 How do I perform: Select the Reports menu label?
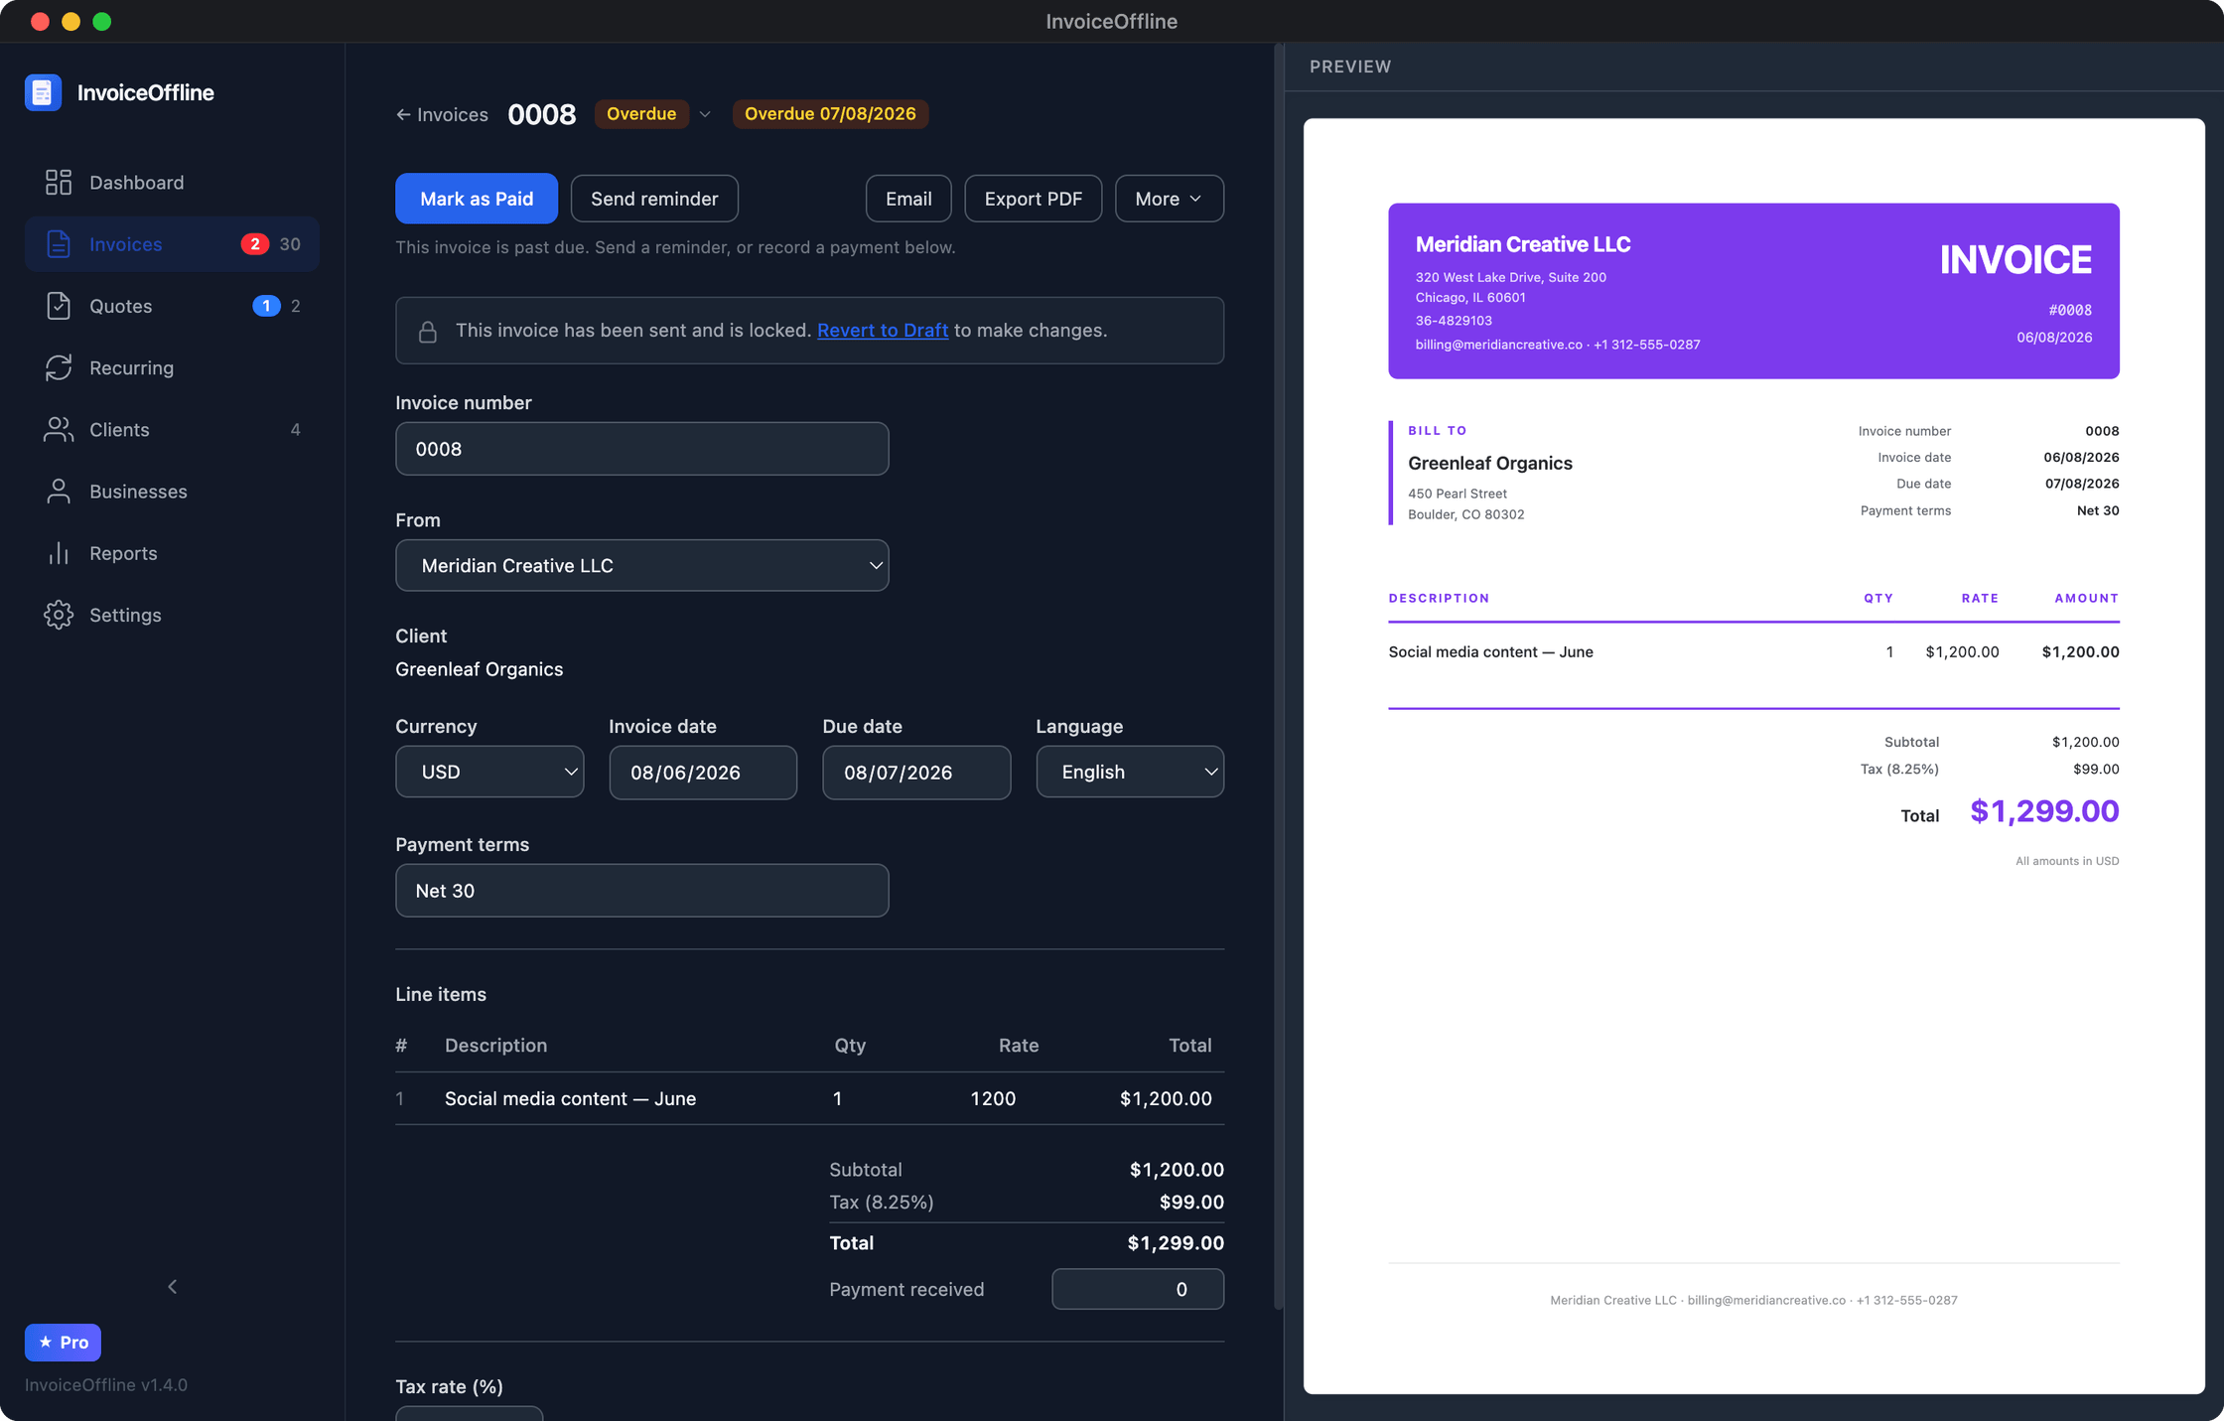coord(123,553)
